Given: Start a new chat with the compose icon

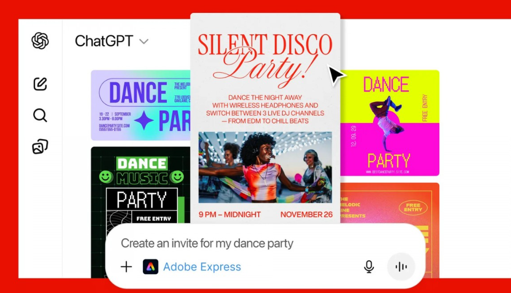Looking at the screenshot, I should click(x=40, y=84).
